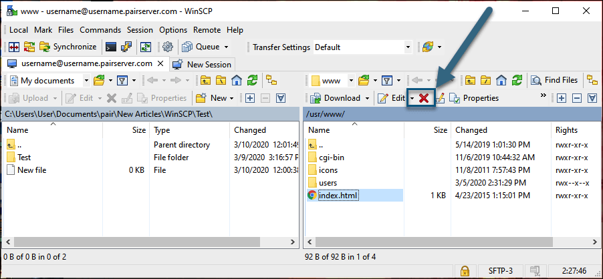
Task: Open the terminal console icon
Action: click(111, 47)
